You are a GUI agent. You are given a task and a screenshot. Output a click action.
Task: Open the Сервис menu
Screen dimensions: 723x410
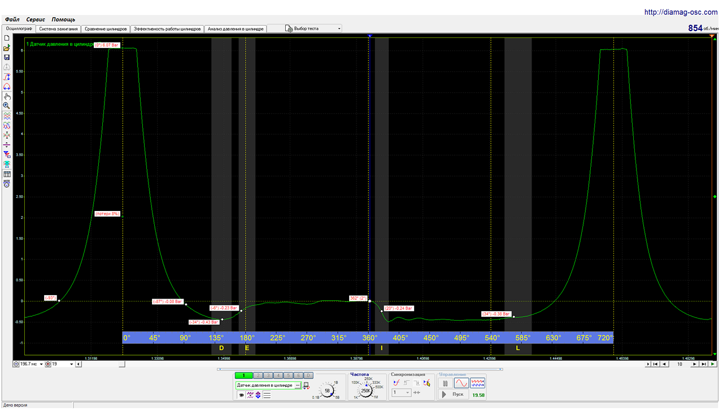[x=36, y=19]
